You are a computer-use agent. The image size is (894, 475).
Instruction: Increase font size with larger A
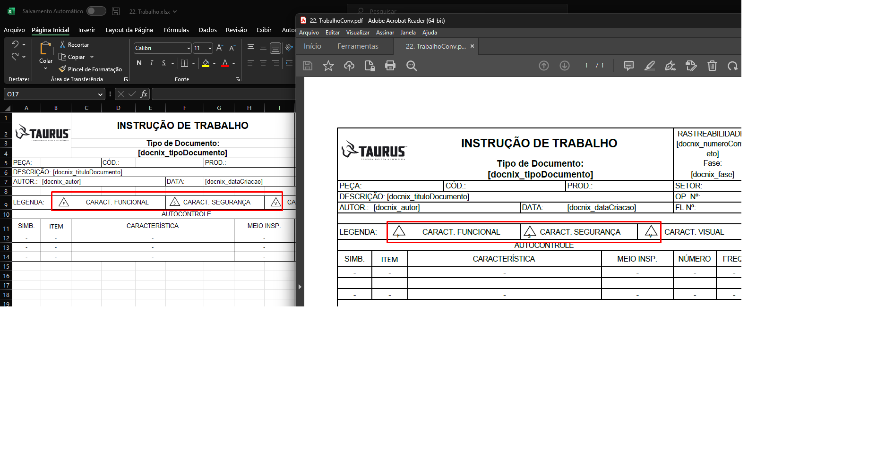click(x=220, y=48)
